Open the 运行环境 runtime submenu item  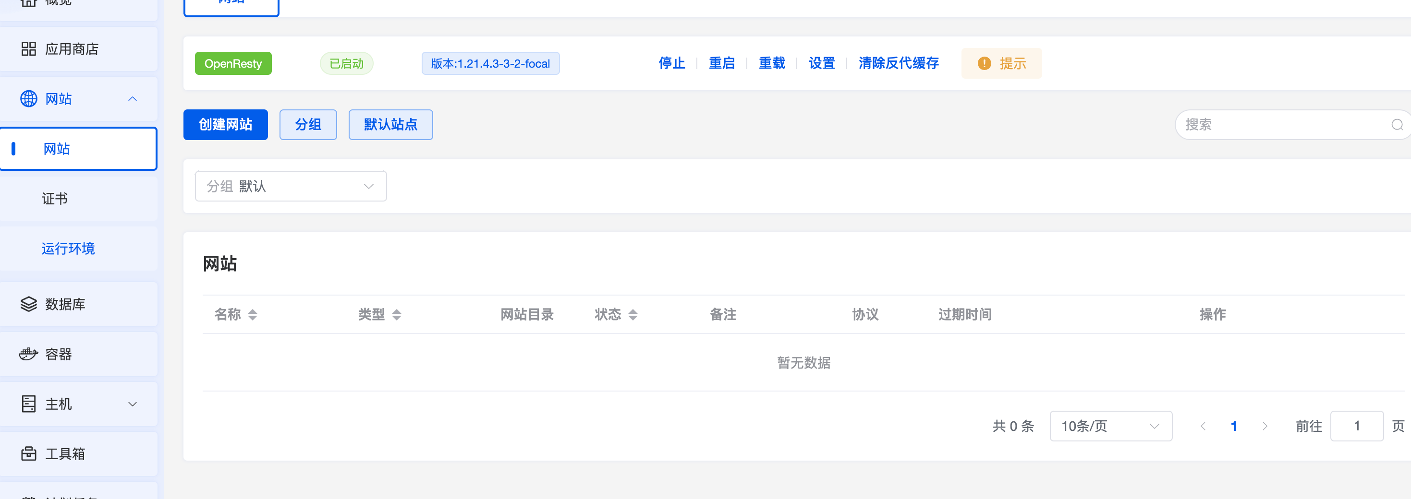tap(78, 249)
